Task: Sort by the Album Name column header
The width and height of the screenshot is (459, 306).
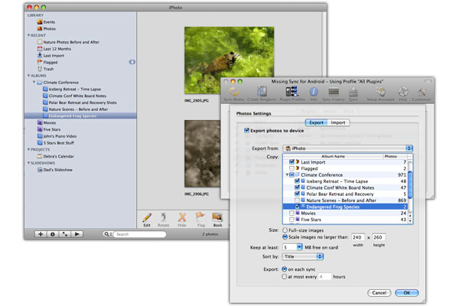Action: 333,156
